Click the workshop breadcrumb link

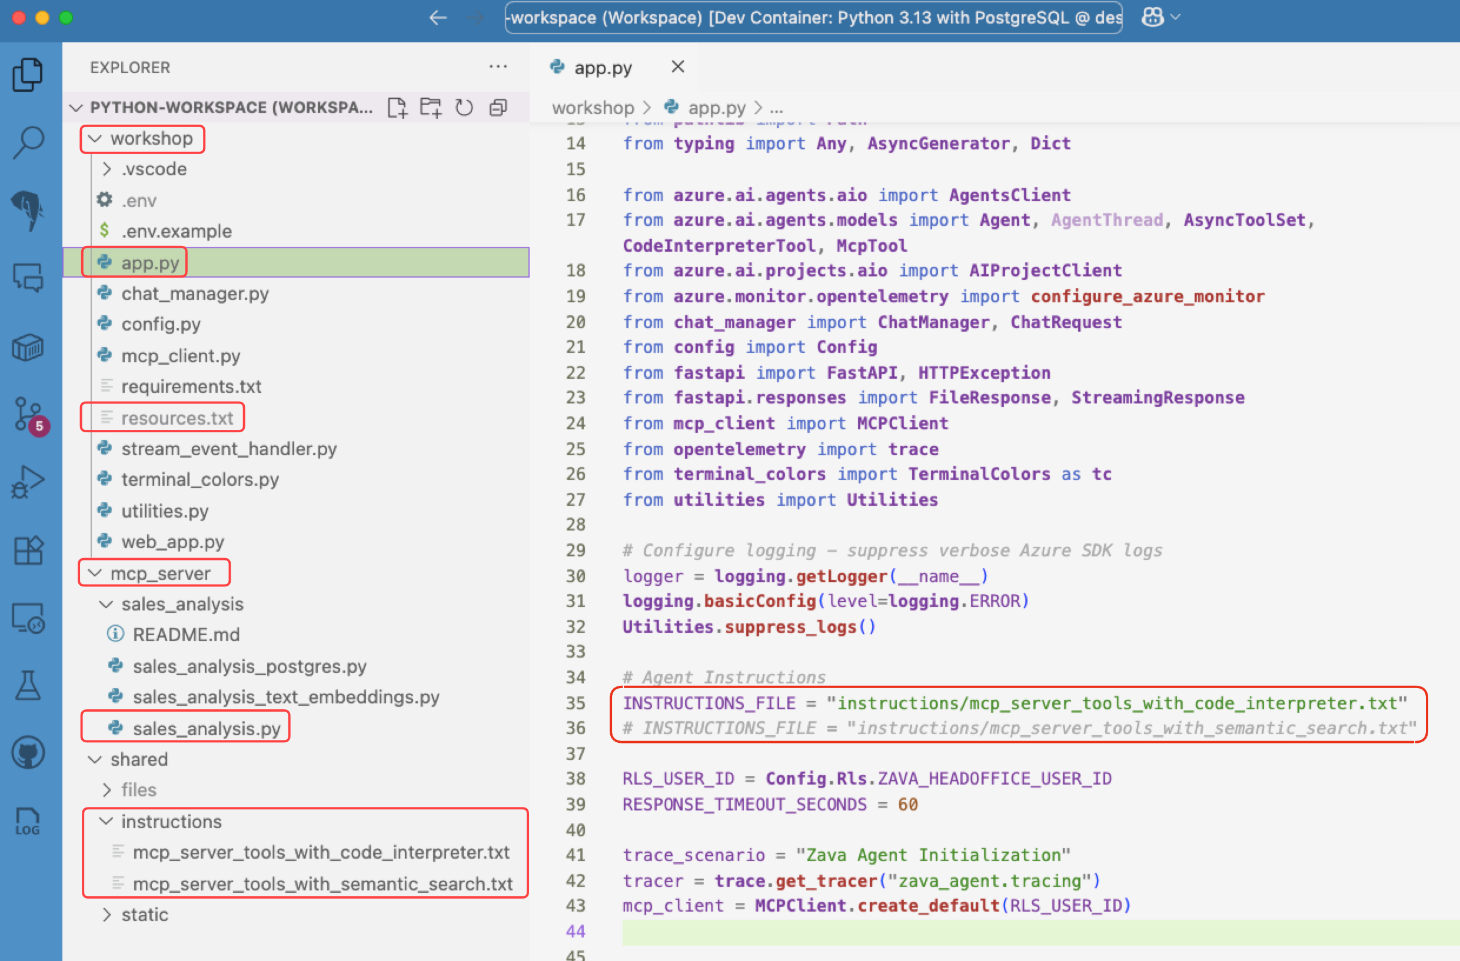pos(592,108)
